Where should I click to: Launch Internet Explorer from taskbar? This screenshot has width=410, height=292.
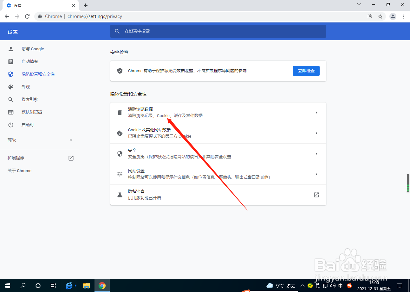pos(70,286)
